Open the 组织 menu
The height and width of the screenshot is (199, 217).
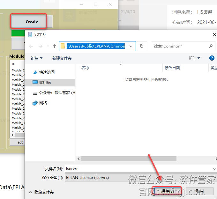36,58
